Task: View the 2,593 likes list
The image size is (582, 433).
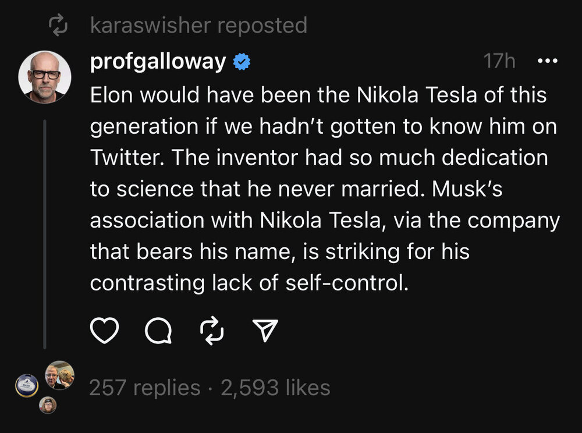Action: pyautogui.click(x=275, y=387)
